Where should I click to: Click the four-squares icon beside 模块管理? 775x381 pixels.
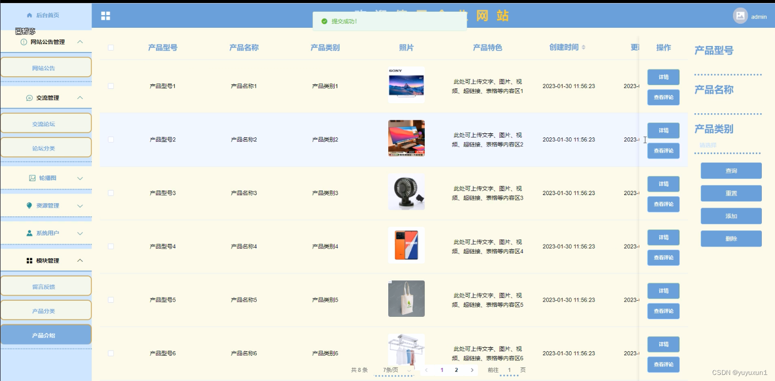(x=29, y=261)
